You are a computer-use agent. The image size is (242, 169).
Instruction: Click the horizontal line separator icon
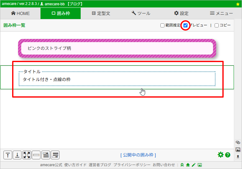pos(36,155)
